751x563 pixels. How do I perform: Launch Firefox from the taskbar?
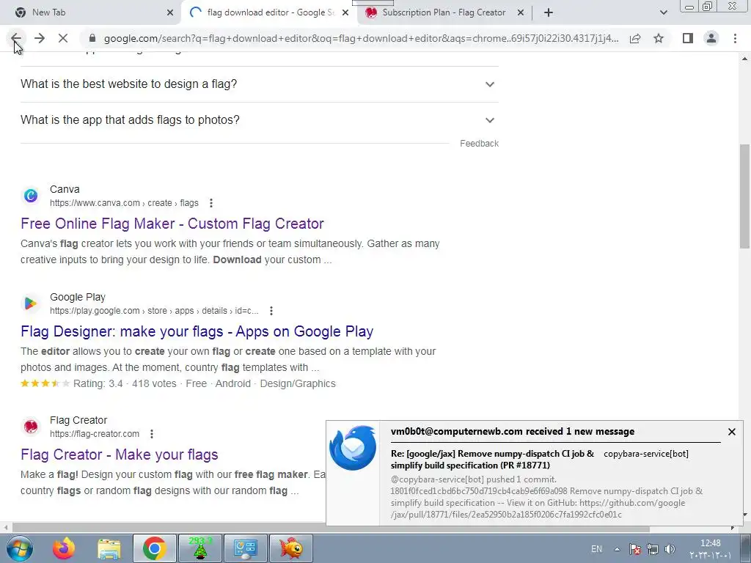coord(65,548)
